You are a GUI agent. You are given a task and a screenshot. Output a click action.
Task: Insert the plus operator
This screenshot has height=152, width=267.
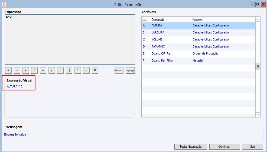(x=8, y=70)
